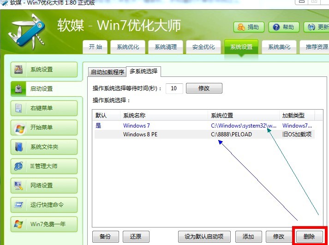Click the 右键菜单 document icon
Viewport: 329px width, 245px height.
[x=18, y=108]
